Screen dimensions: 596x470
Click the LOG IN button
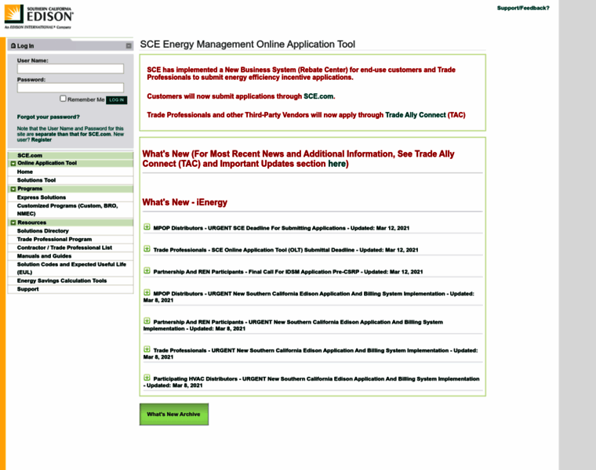(x=116, y=99)
